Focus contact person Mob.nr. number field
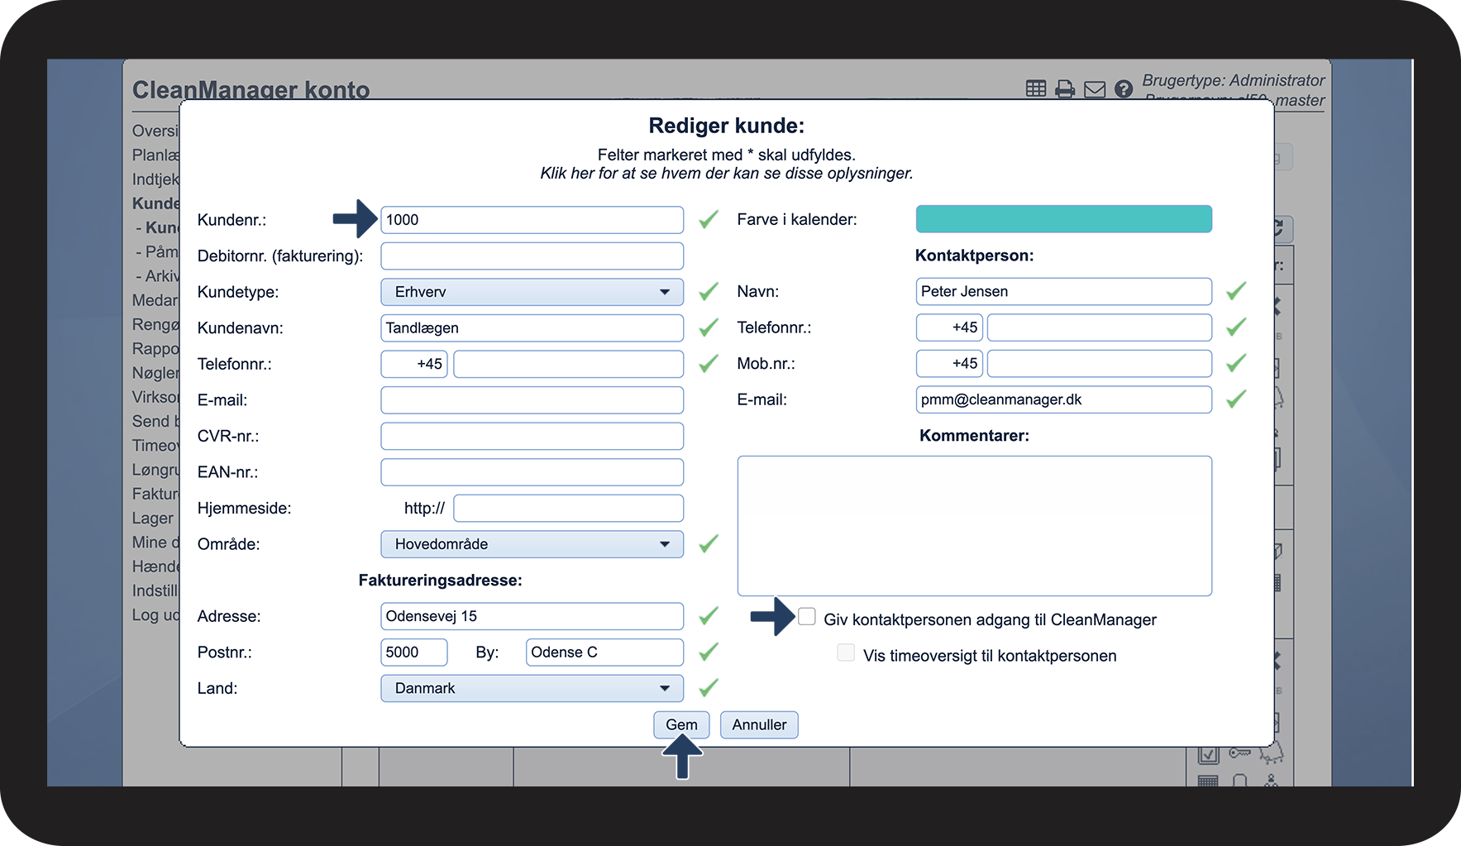Image resolution: width=1461 pixels, height=846 pixels. [x=1100, y=363]
